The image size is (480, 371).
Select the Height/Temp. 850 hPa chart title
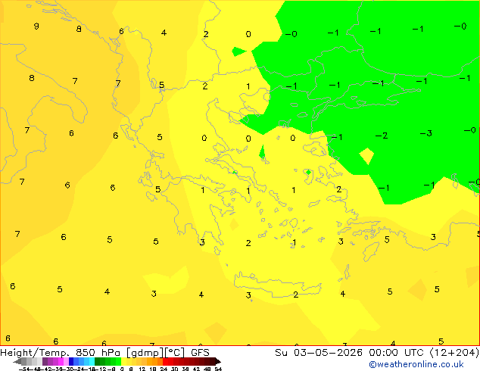pos(61,353)
